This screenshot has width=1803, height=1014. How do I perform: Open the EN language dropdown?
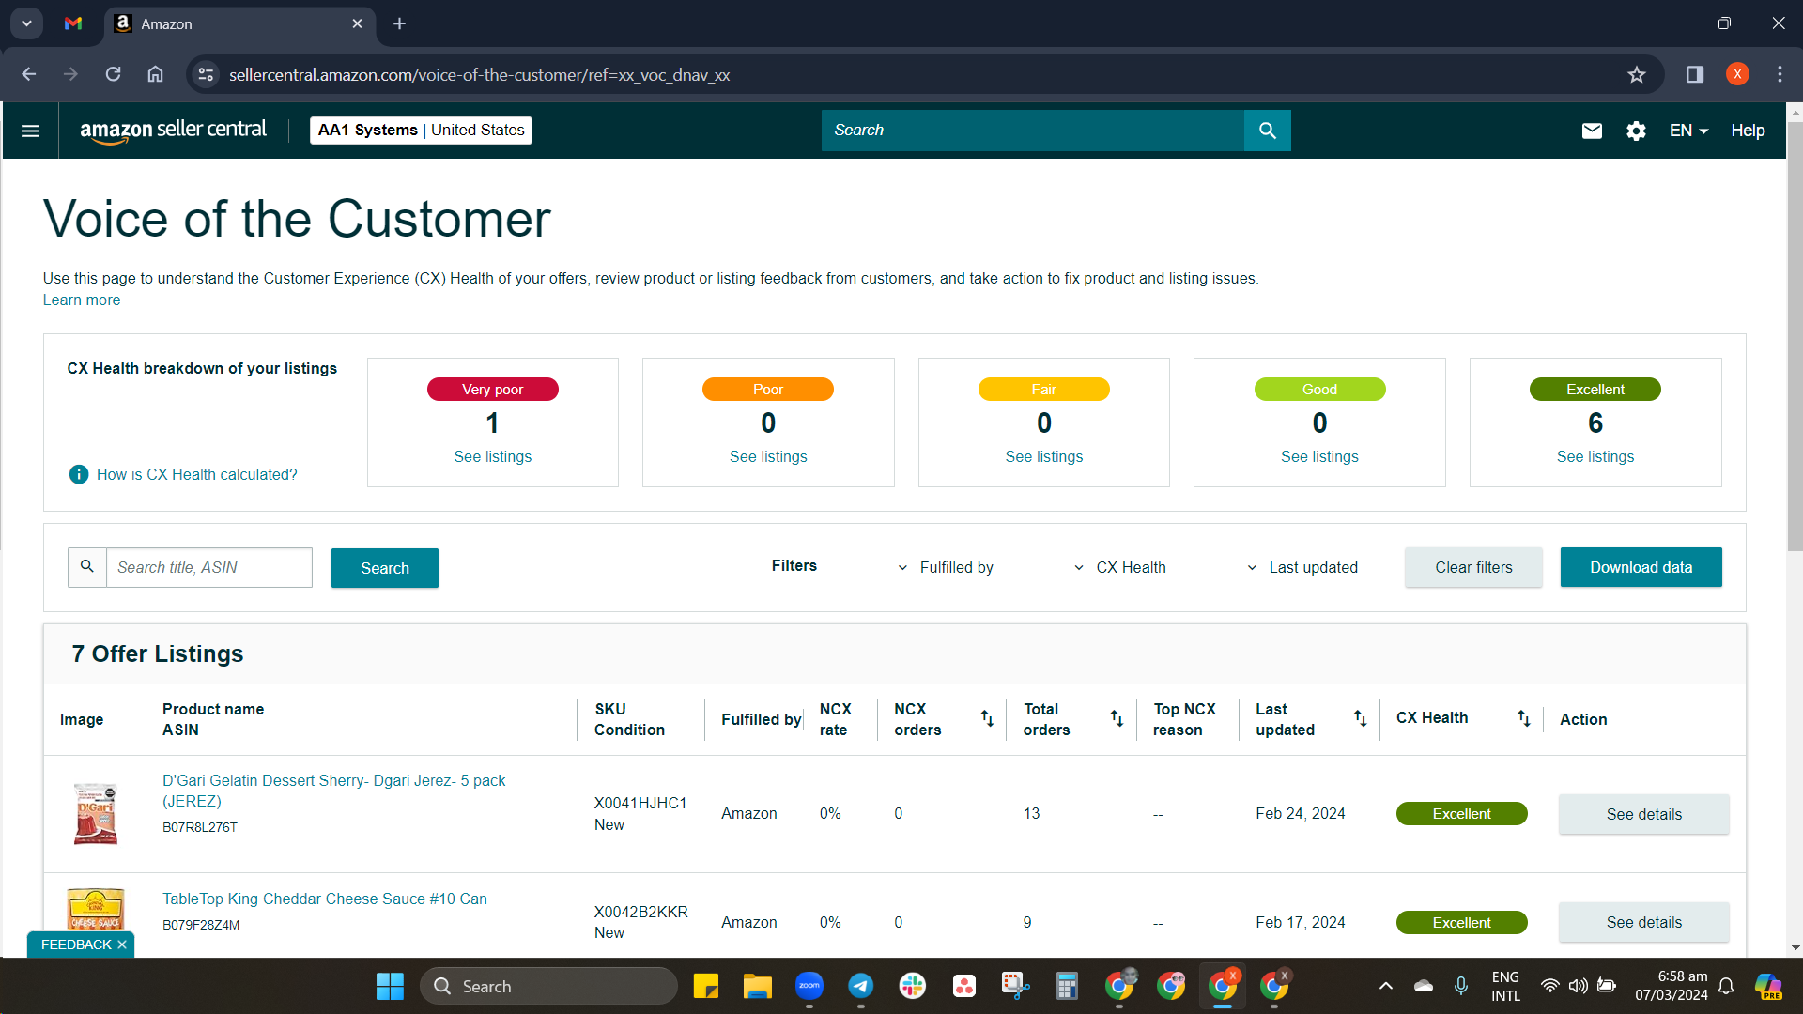[x=1688, y=131]
